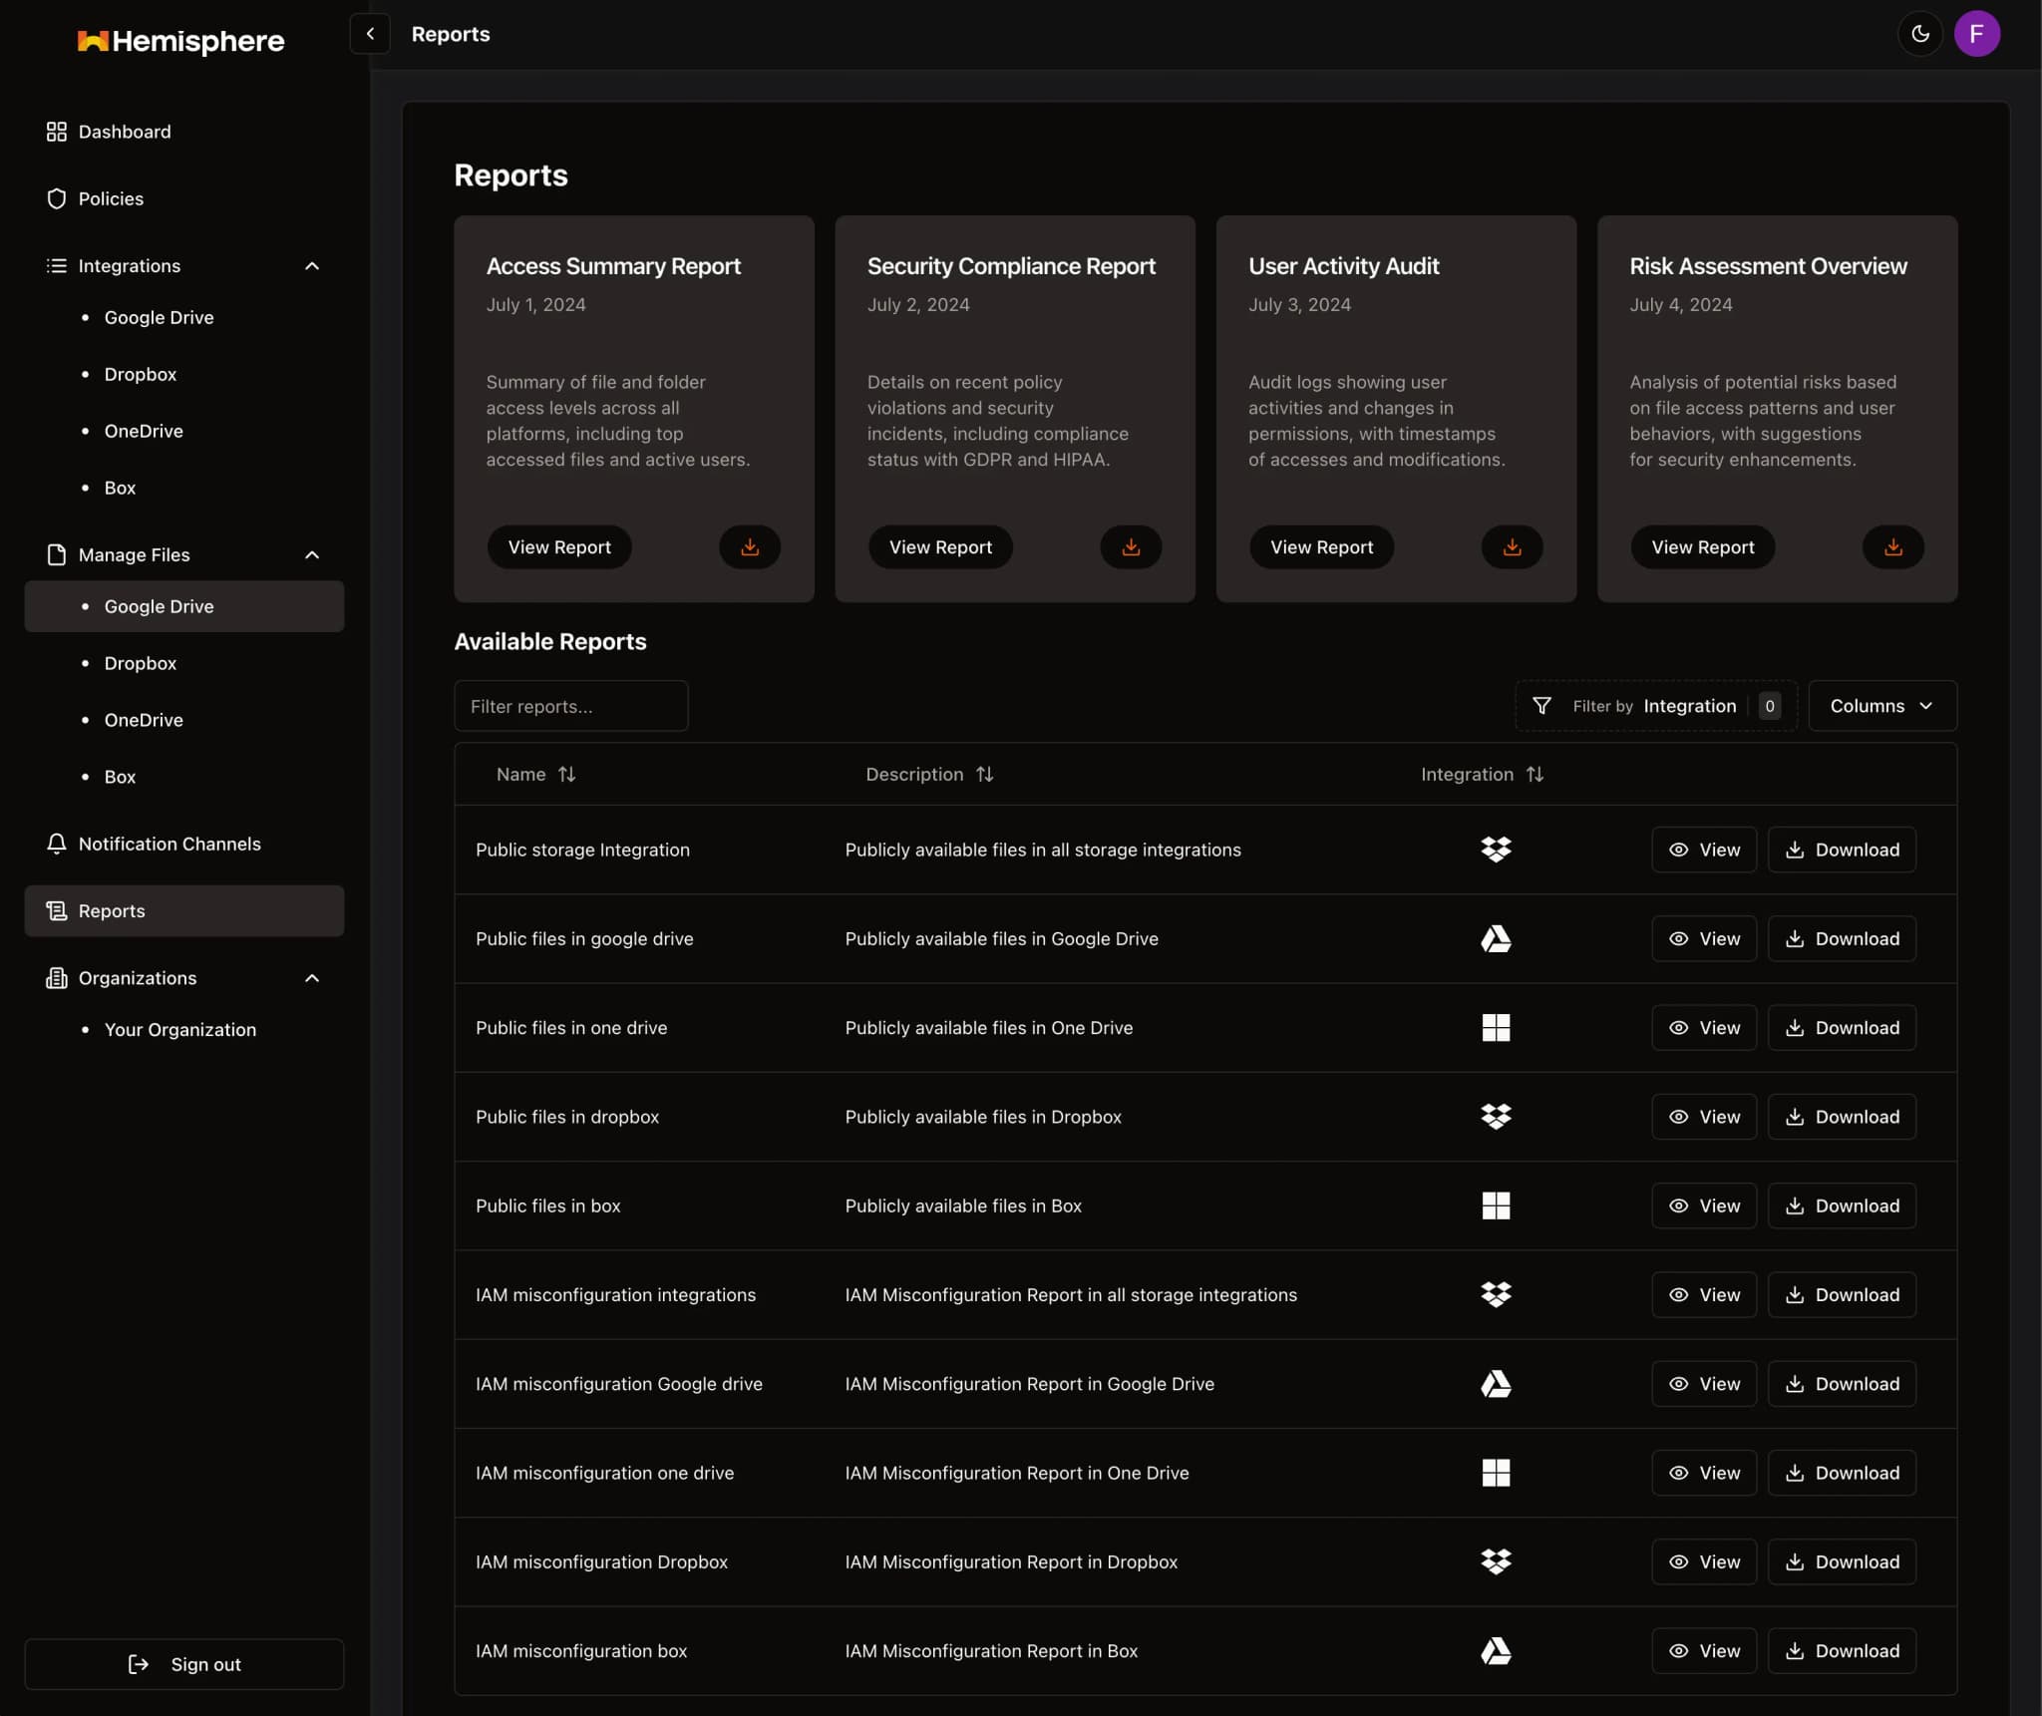
Task: Click View Report on Risk Assessment Overview
Action: click(x=1702, y=547)
